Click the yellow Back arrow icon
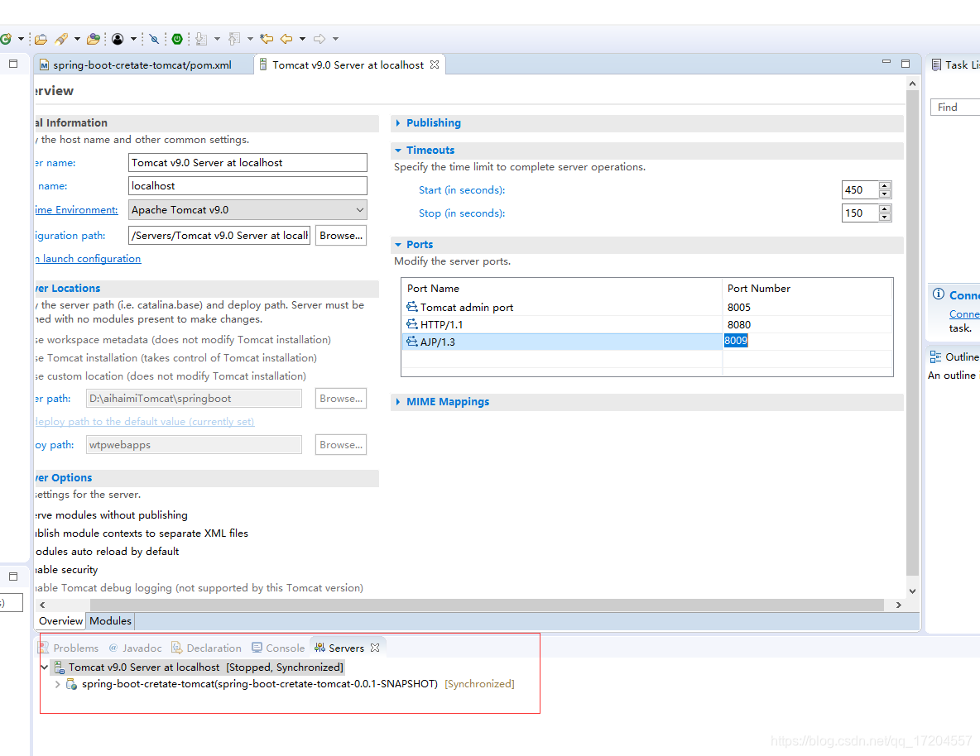The image size is (980, 756). click(286, 39)
